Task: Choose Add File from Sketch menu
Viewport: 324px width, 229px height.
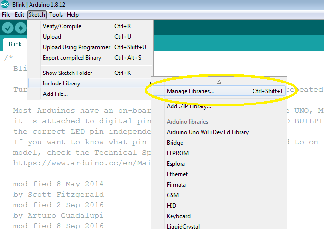Action: click(x=55, y=94)
